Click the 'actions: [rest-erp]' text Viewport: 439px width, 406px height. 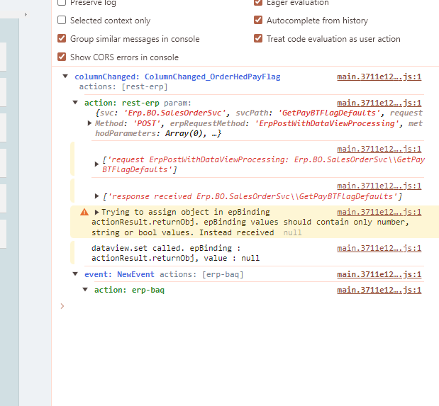(x=123, y=86)
